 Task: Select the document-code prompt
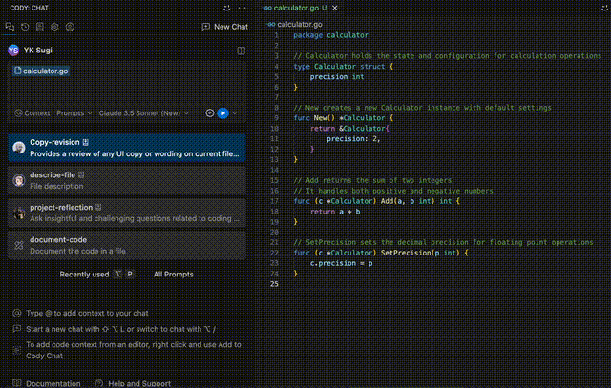pyautogui.click(x=127, y=245)
